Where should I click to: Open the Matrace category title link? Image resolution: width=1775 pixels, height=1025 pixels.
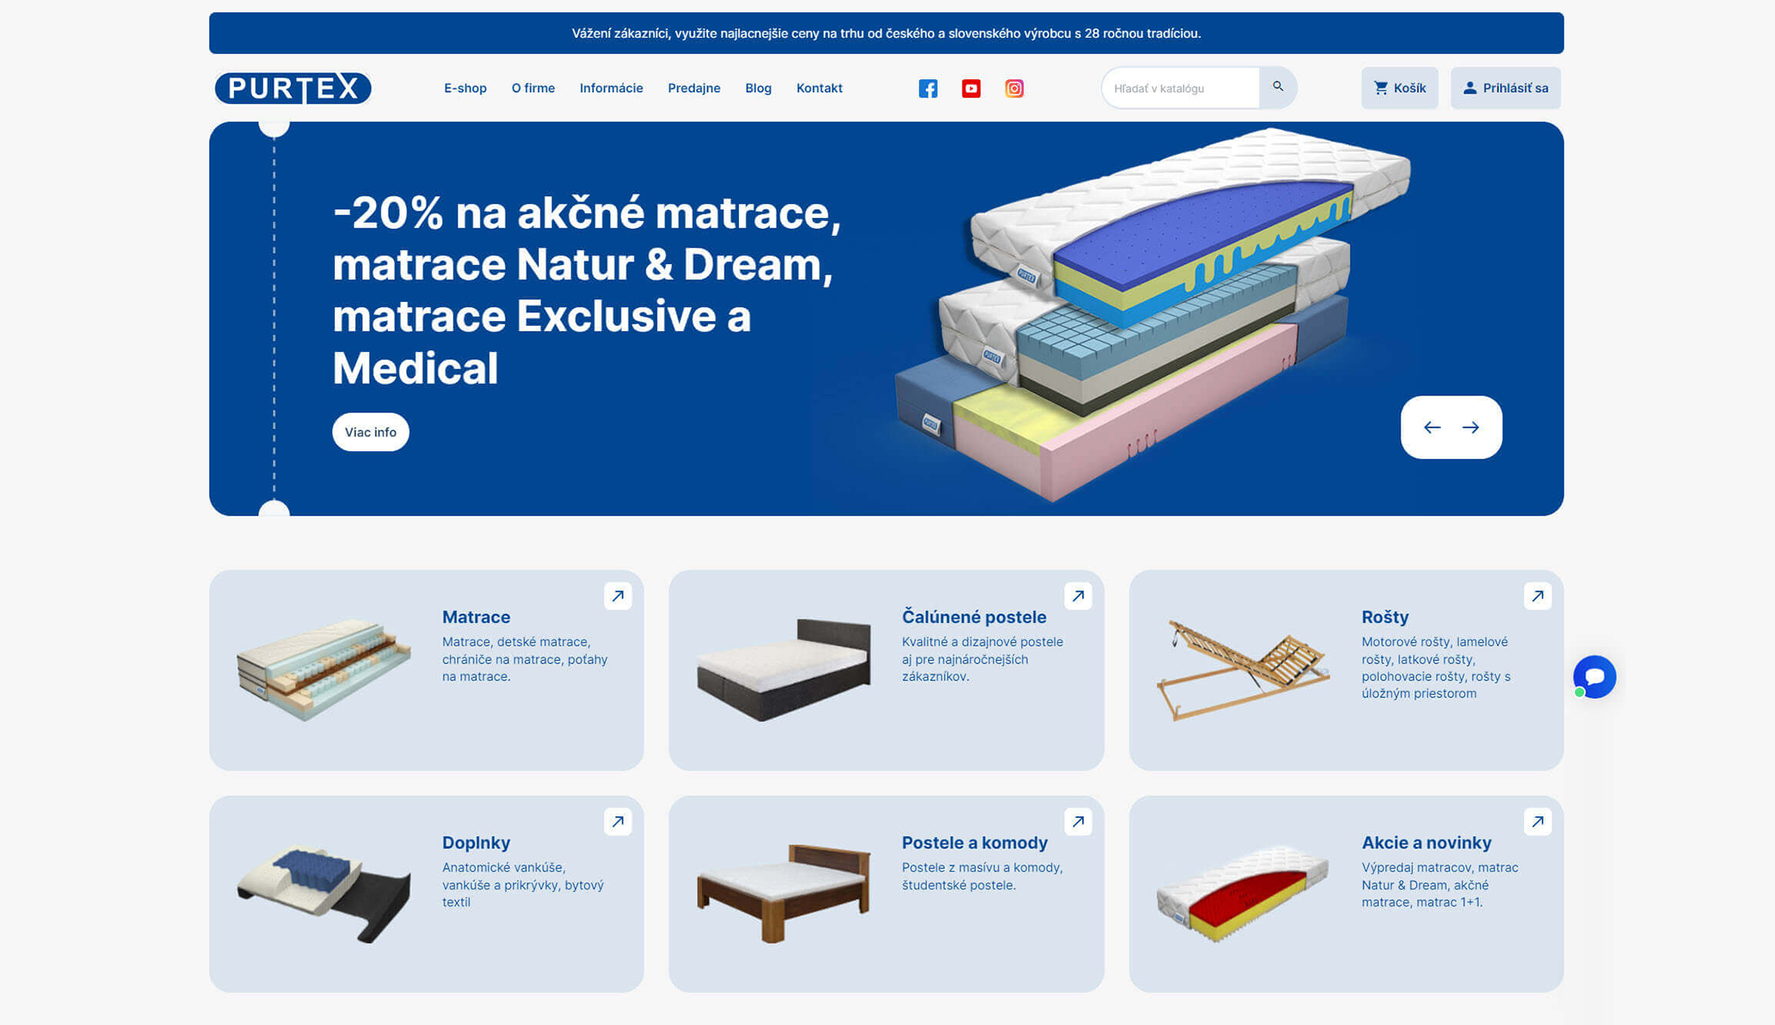(476, 617)
